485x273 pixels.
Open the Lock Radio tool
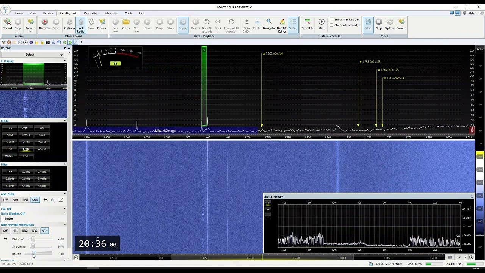[x=81, y=26]
